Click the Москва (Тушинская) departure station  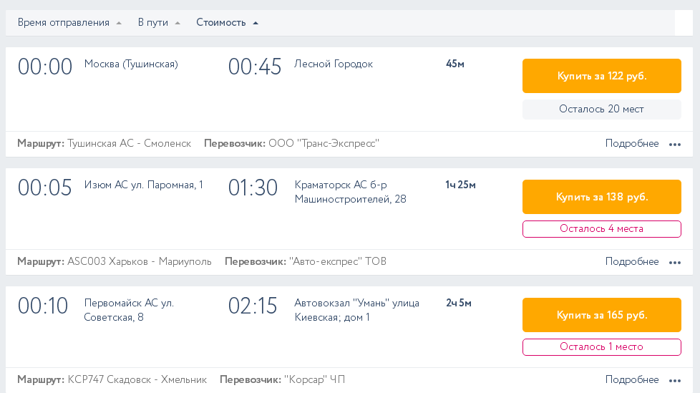coord(131,64)
